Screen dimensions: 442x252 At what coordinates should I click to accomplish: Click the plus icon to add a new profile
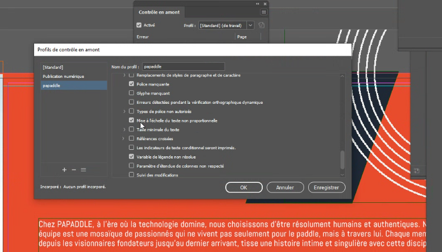(x=64, y=170)
